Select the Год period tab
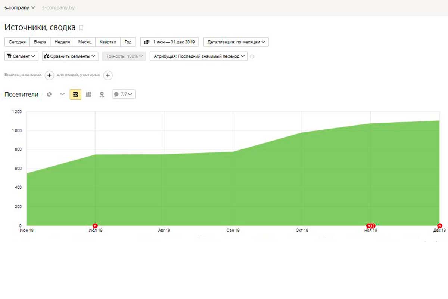 click(128, 42)
